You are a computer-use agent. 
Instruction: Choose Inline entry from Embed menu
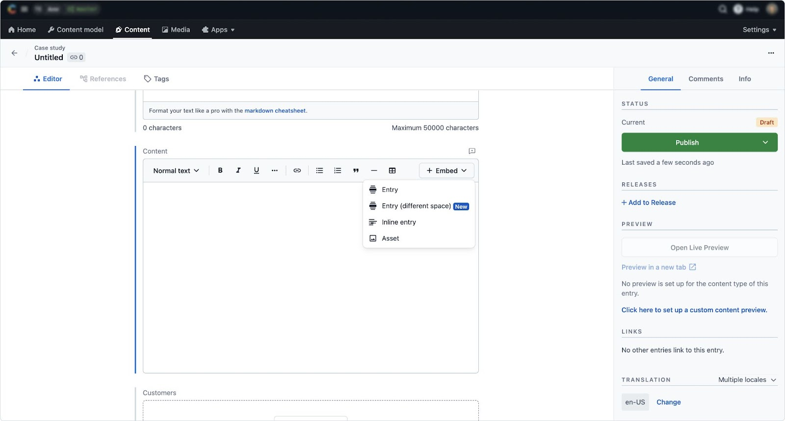tap(419, 222)
